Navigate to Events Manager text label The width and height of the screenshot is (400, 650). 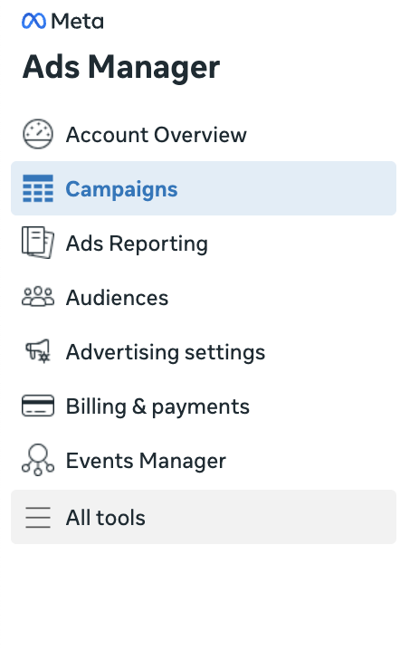(146, 461)
